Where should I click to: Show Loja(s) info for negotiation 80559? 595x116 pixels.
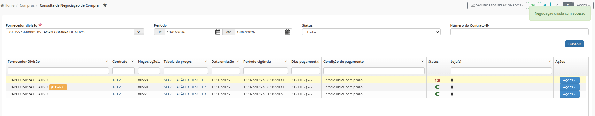(452, 80)
